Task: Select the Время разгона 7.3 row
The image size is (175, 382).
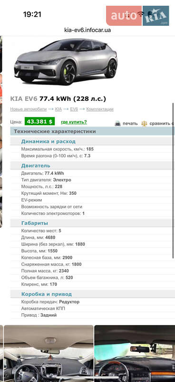Action: pyautogui.click(x=92, y=156)
